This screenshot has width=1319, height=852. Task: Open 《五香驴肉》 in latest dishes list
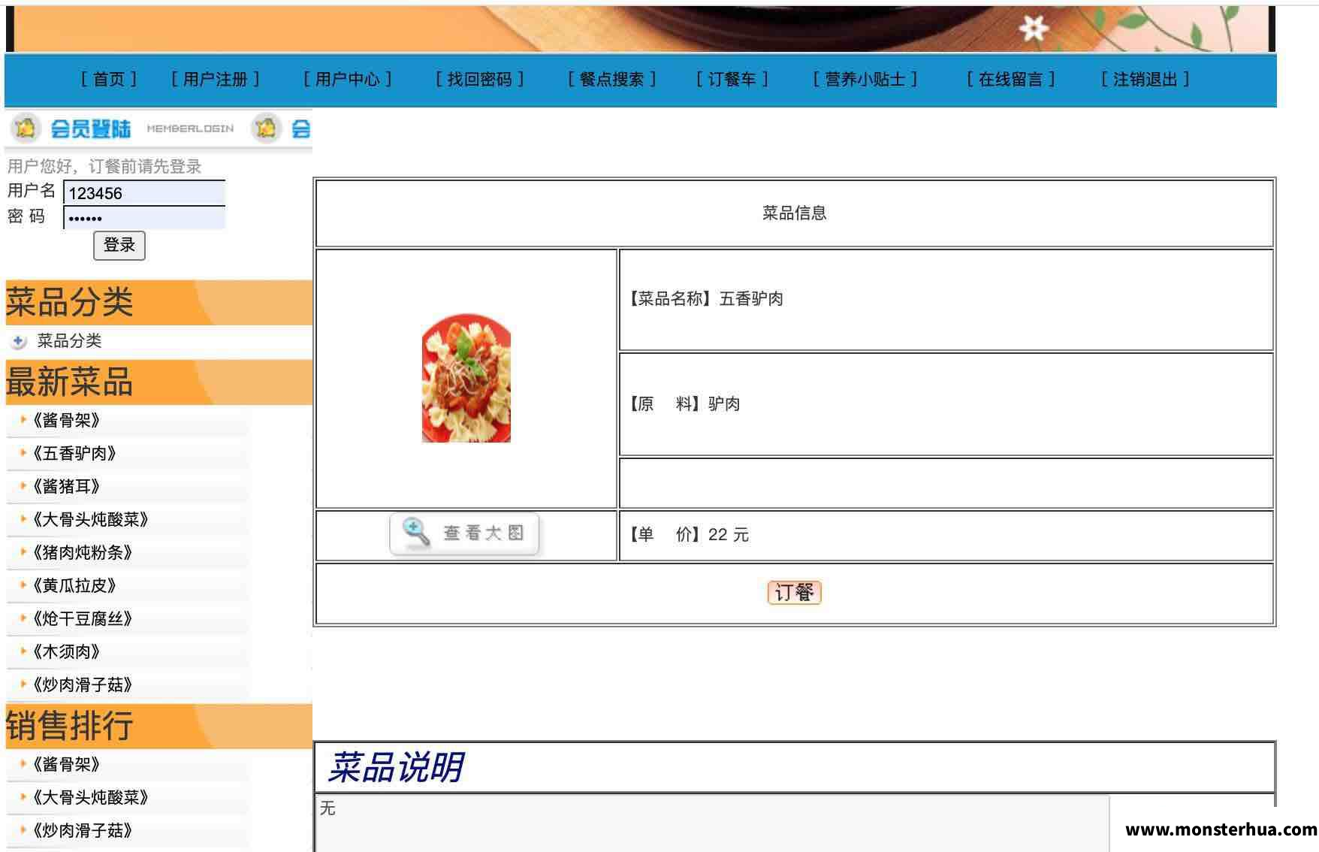73,453
